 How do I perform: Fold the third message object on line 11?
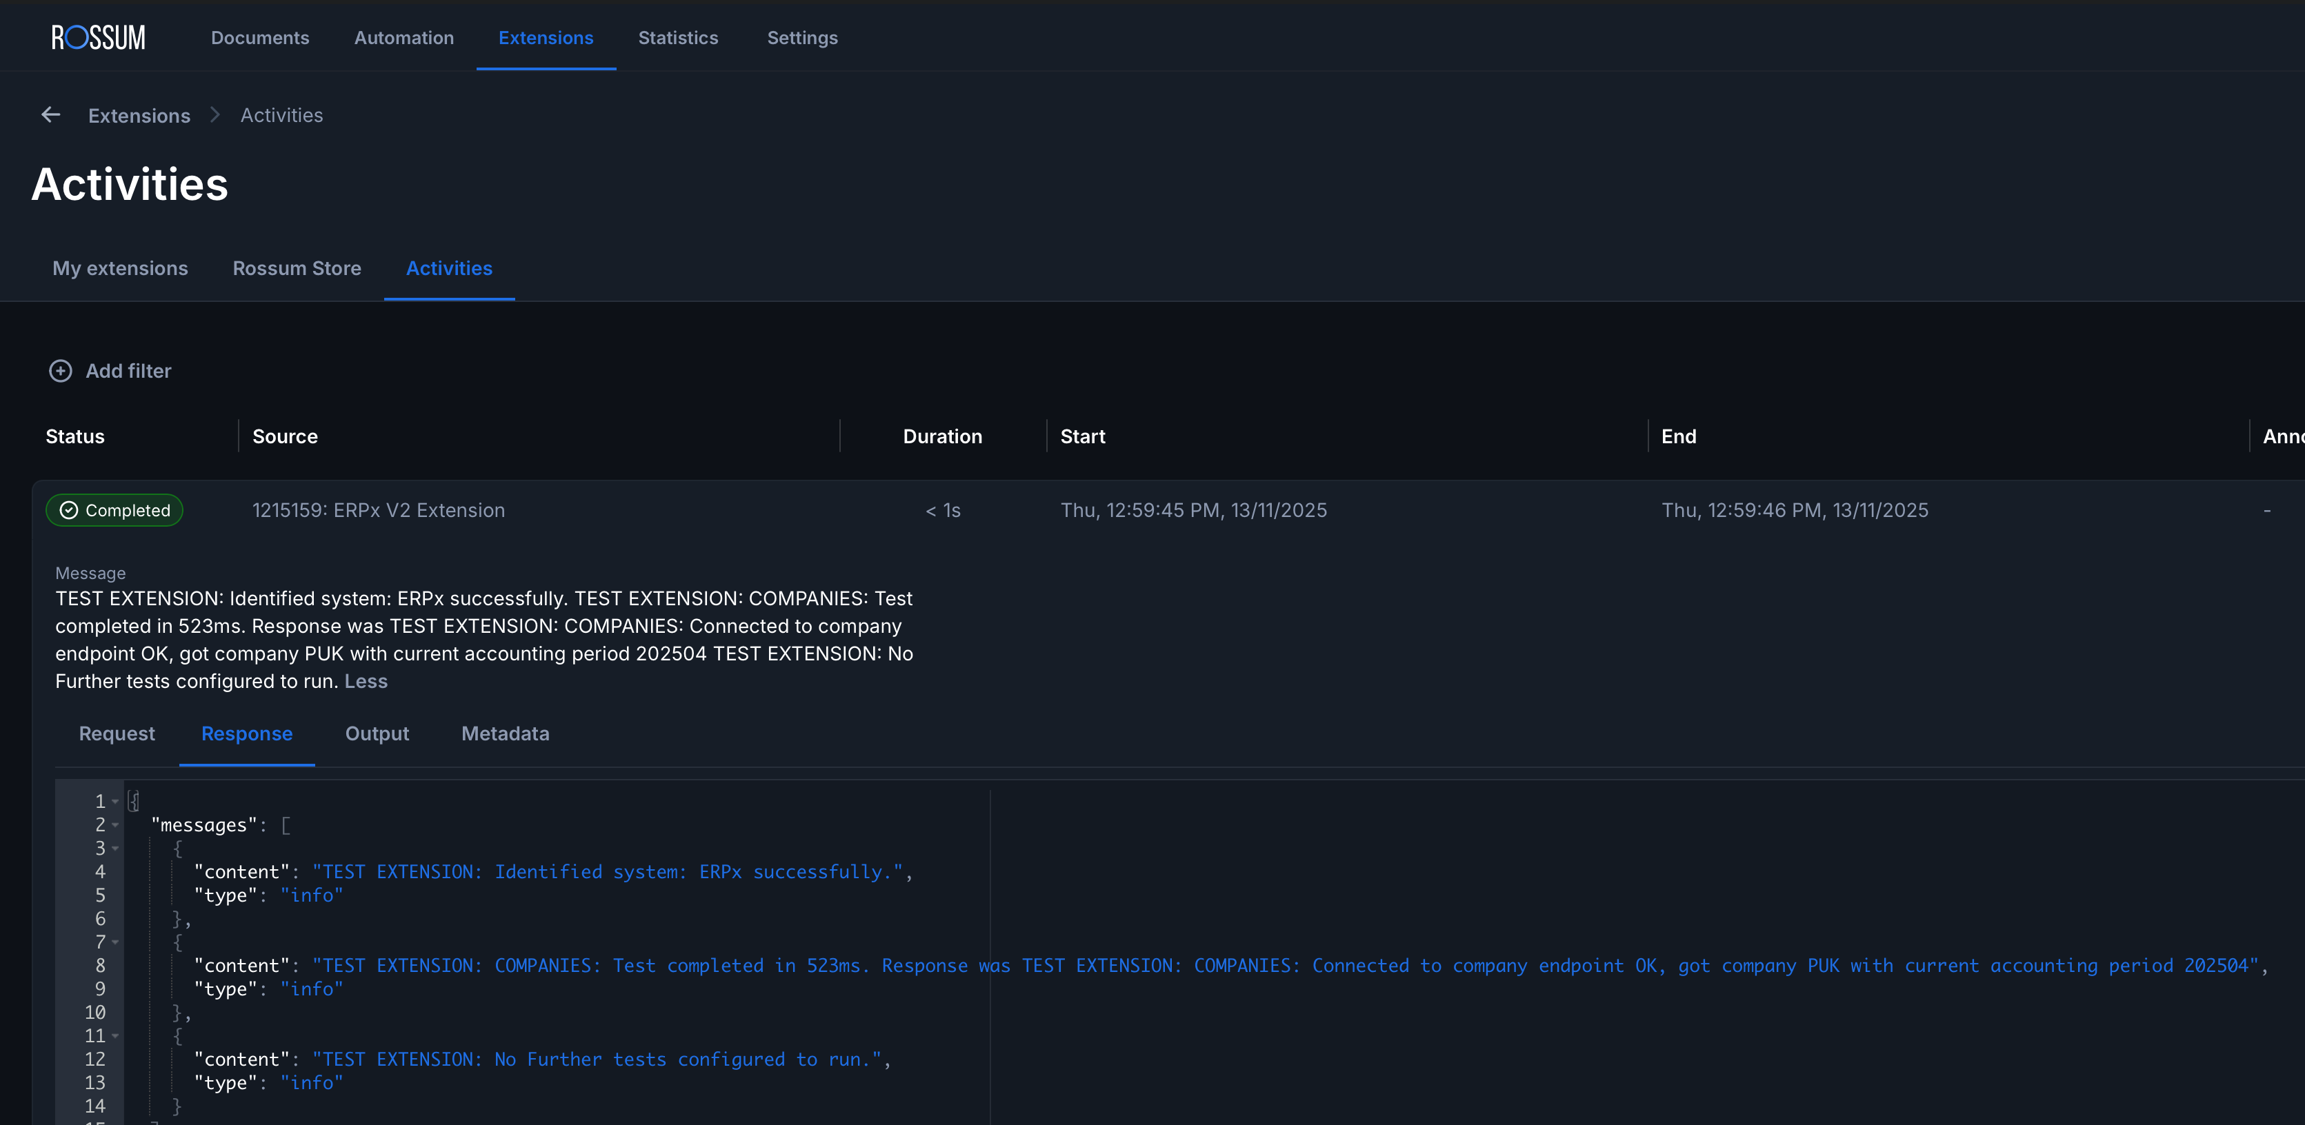click(115, 1035)
